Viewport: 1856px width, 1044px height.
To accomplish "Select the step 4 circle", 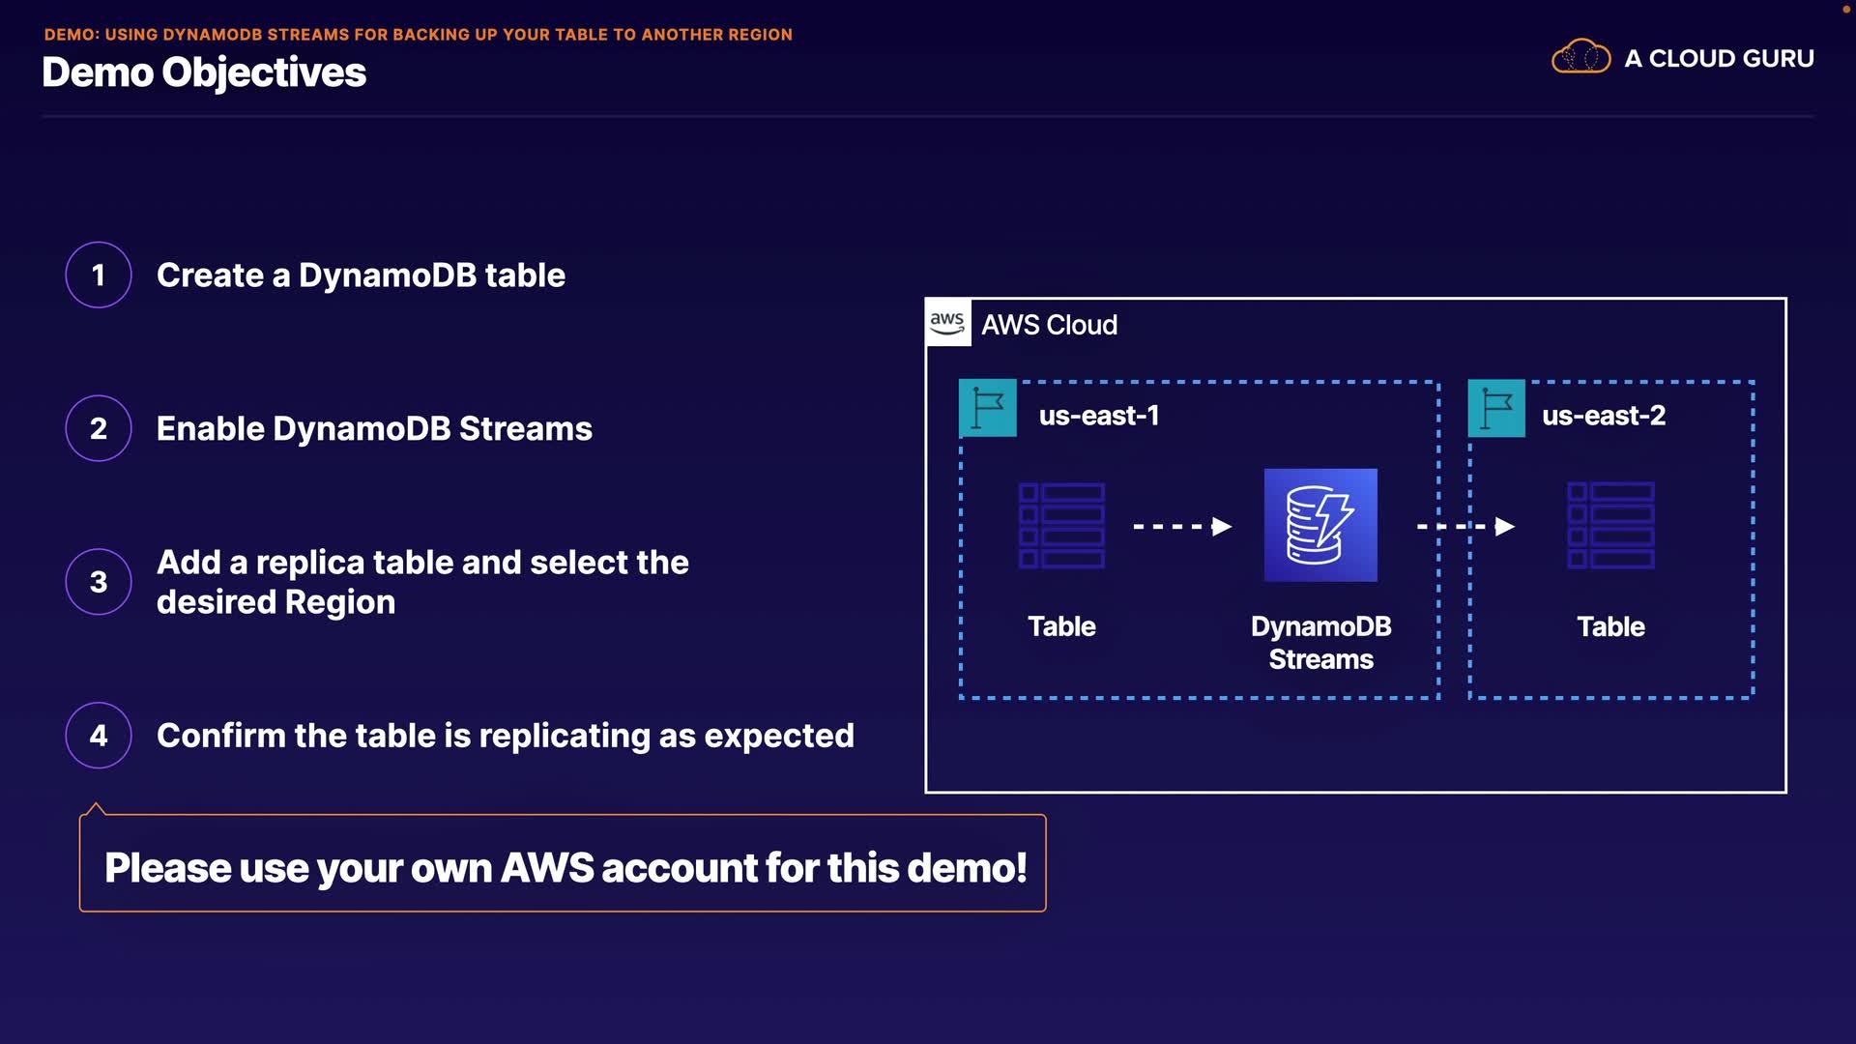I will coord(99,736).
